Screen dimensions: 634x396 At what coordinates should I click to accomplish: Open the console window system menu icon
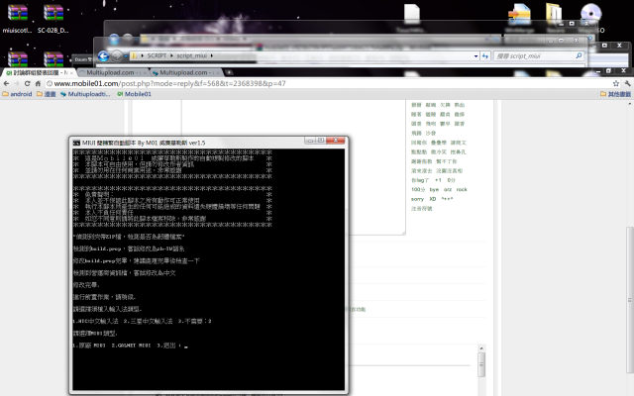(76, 143)
